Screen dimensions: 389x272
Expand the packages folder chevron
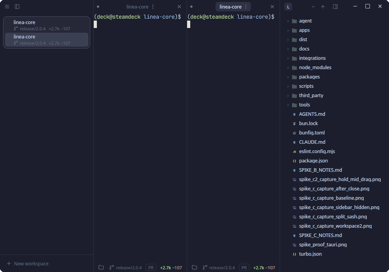coord(288,77)
